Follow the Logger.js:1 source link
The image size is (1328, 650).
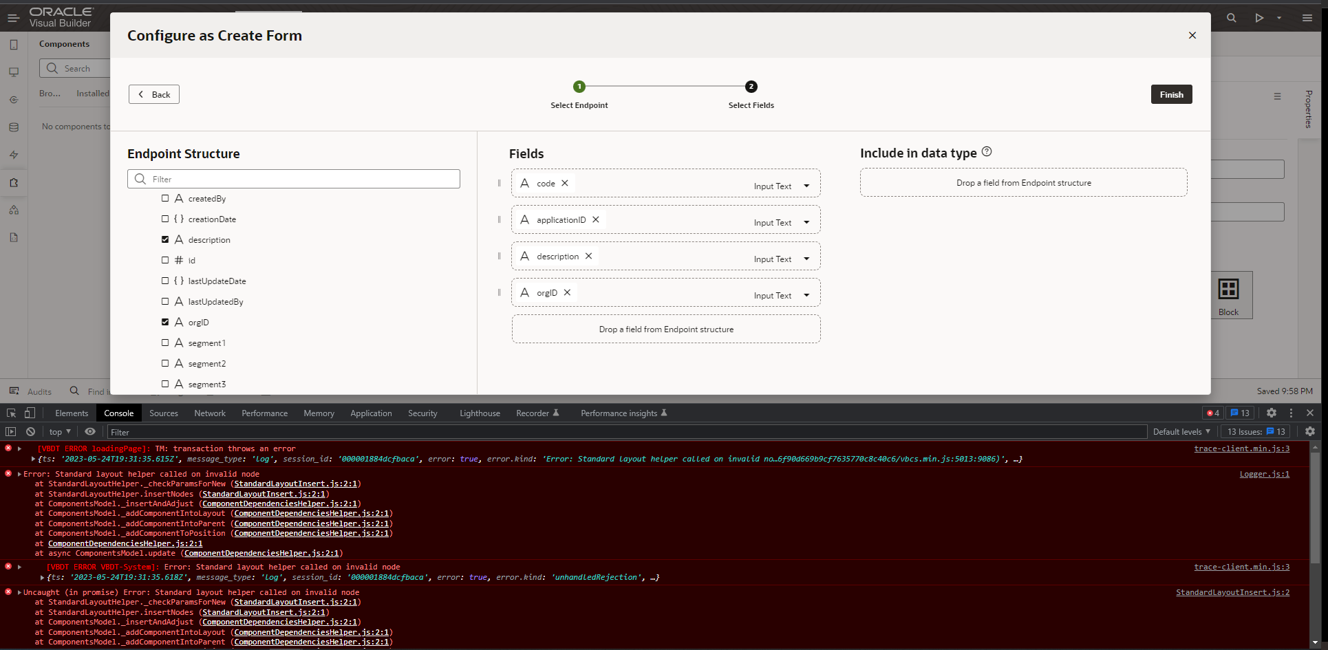[x=1264, y=474]
